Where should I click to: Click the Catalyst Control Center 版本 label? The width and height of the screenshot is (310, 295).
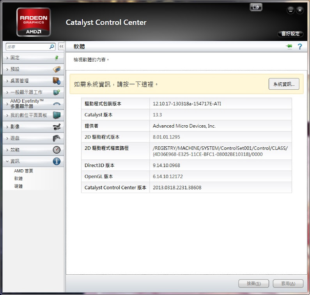pyautogui.click(x=115, y=187)
